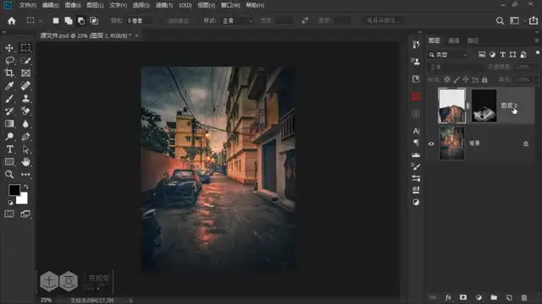Swap foreground and background colors arrow
Image resolution: width=542 pixels, height=304 pixels.
pos(26,187)
